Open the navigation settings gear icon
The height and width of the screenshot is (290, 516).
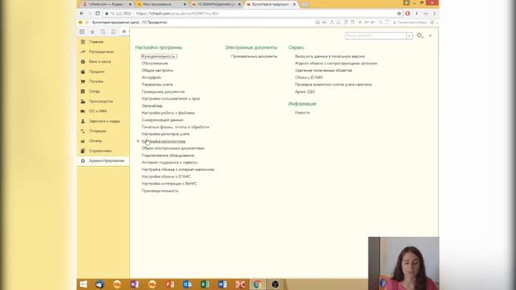click(x=420, y=35)
